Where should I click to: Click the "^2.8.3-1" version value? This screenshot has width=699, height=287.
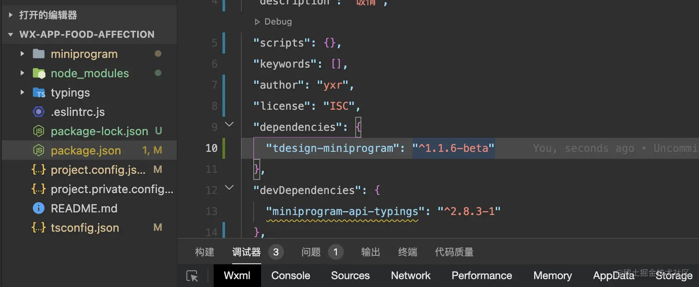click(x=469, y=211)
